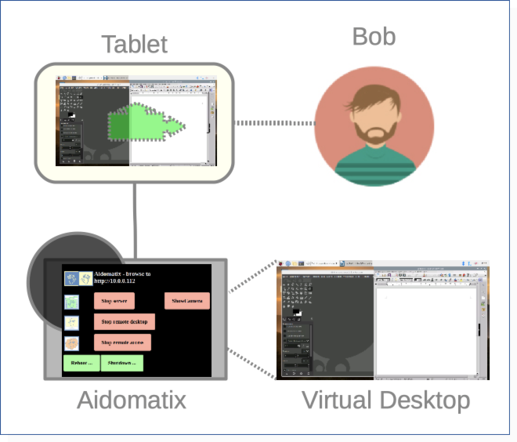This screenshot has height=442, width=517.
Task: Open the Raspberry Pi menu in Virtual Desktop
Action: click(x=280, y=263)
